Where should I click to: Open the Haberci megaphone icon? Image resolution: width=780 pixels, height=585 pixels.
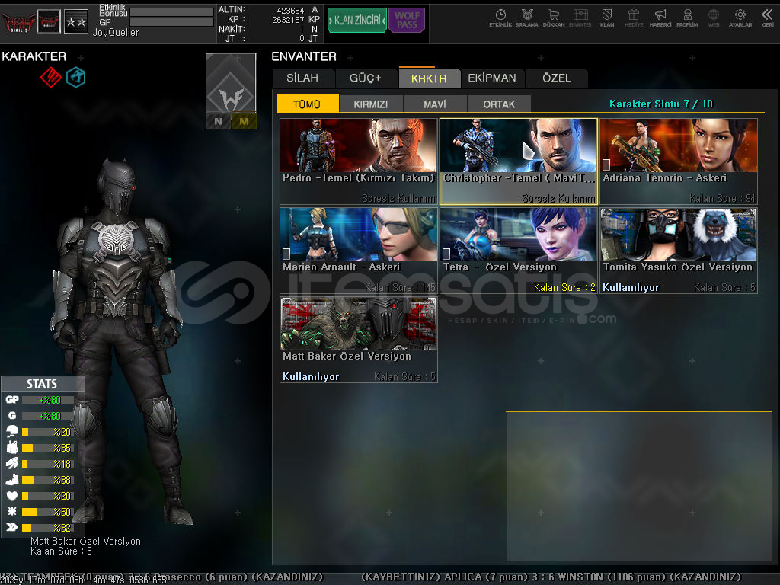coord(660,17)
